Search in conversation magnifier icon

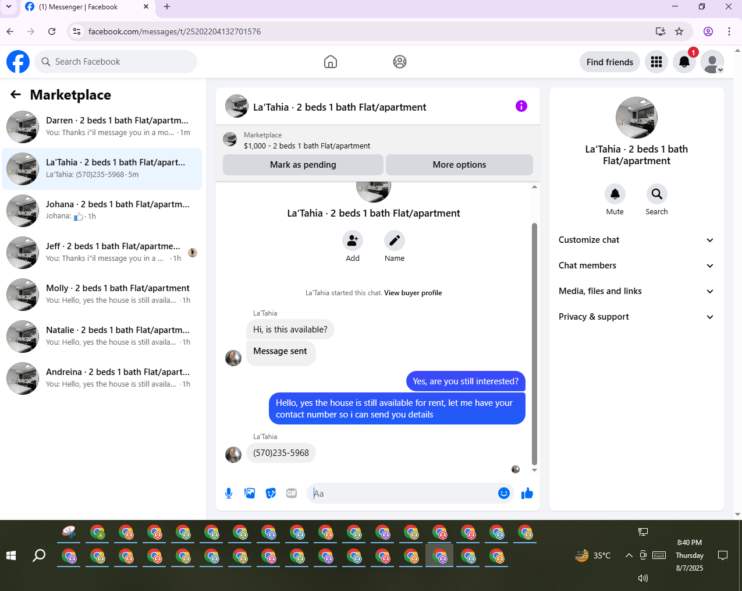coord(657,194)
